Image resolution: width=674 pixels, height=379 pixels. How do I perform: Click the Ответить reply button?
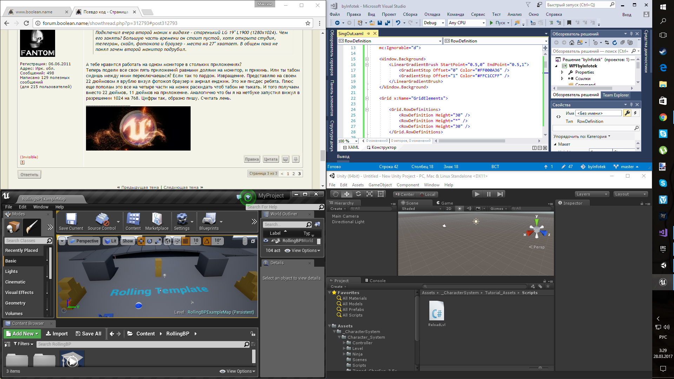[29, 175]
